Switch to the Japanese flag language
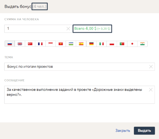The image size is (159, 139). tap(132, 44)
